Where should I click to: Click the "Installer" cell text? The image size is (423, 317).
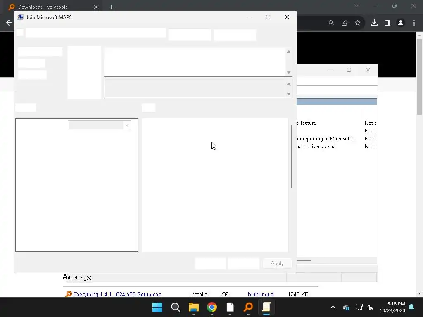point(200,294)
